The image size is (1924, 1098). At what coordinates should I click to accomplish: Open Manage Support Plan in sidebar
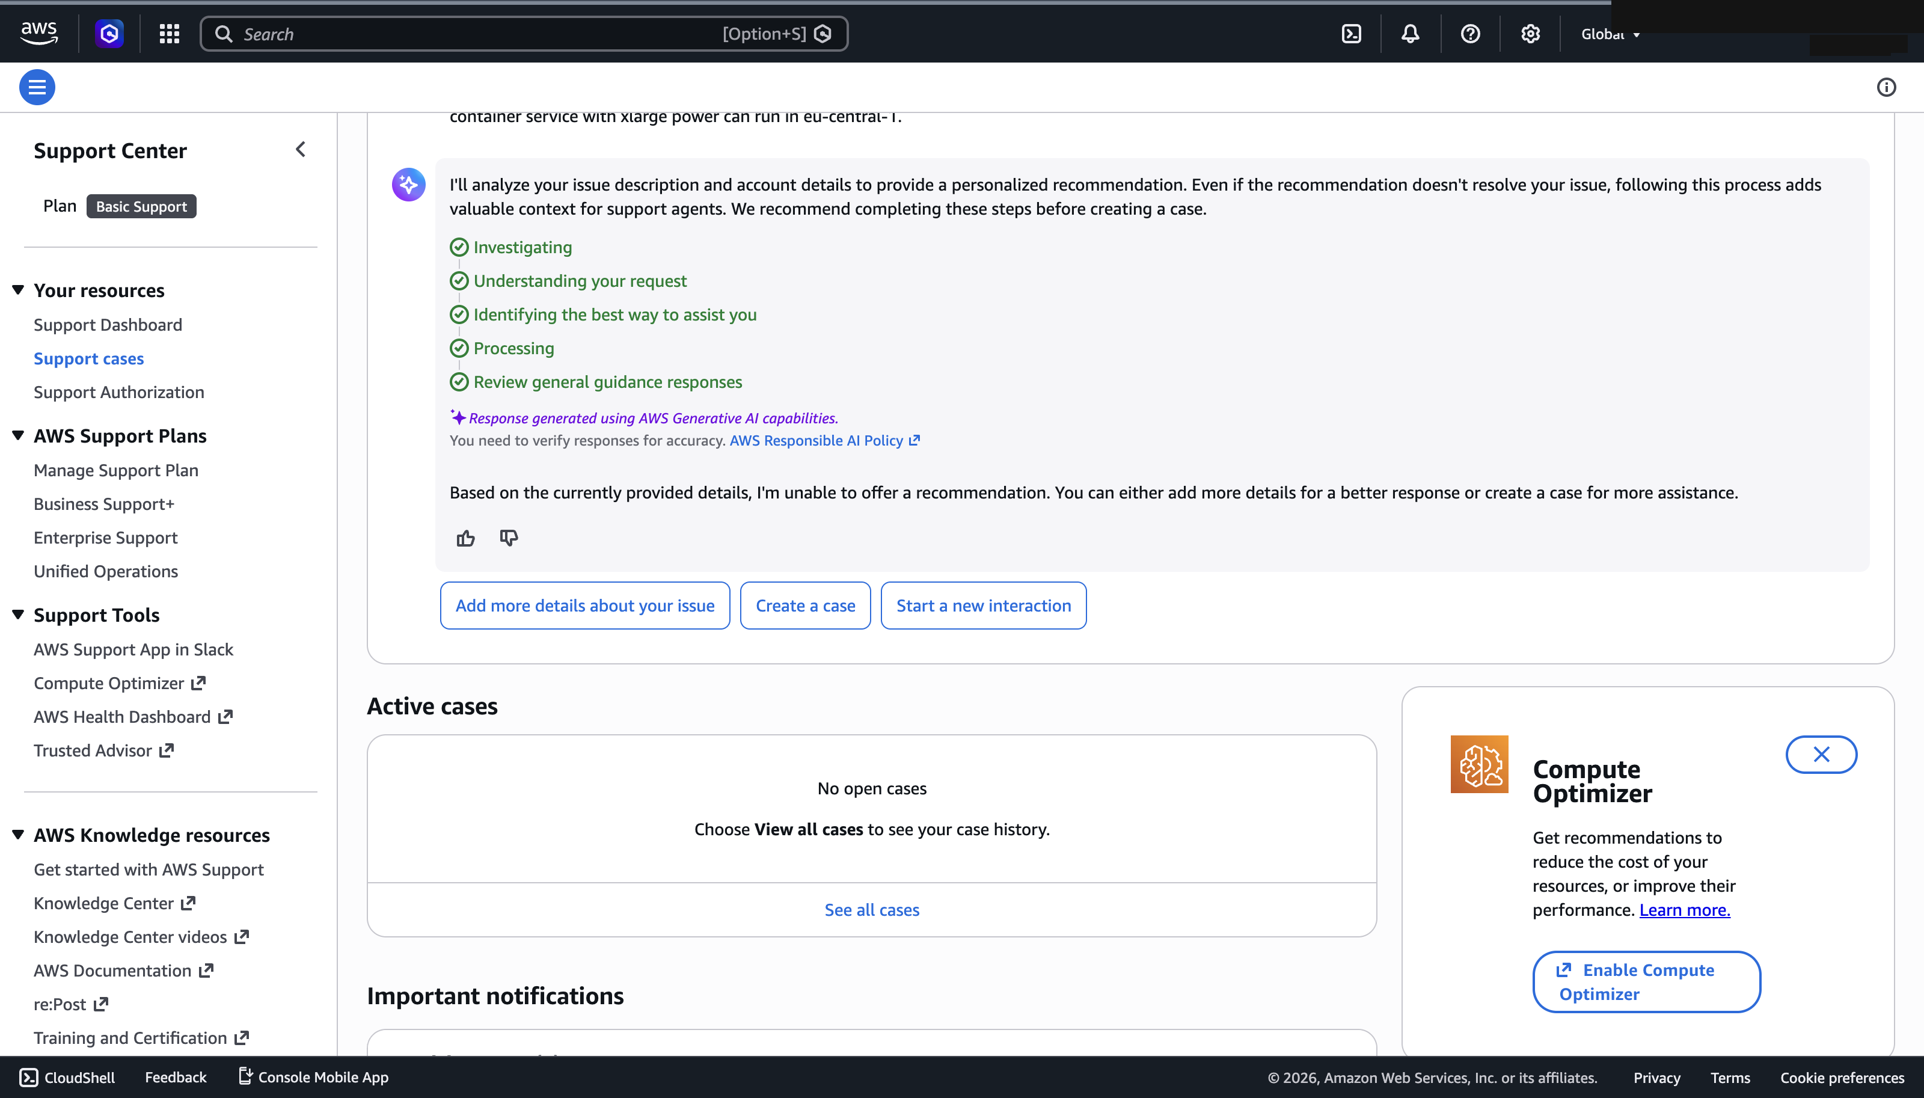[116, 470]
